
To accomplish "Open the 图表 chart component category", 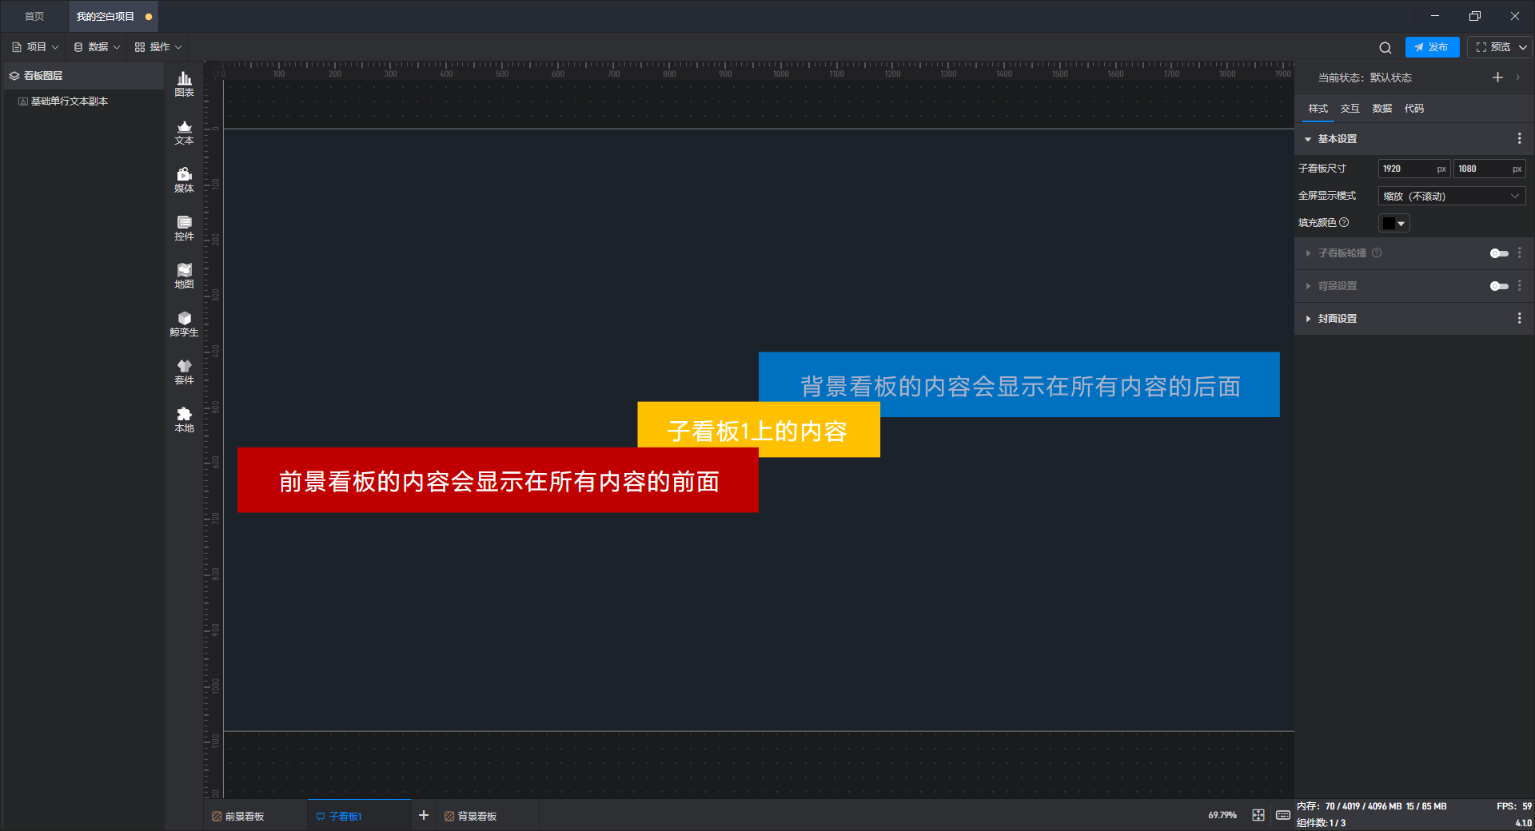I will click(x=184, y=84).
